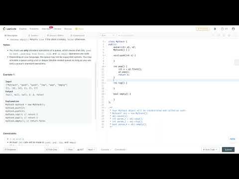Open the LeetCode logo home link

[9, 29]
